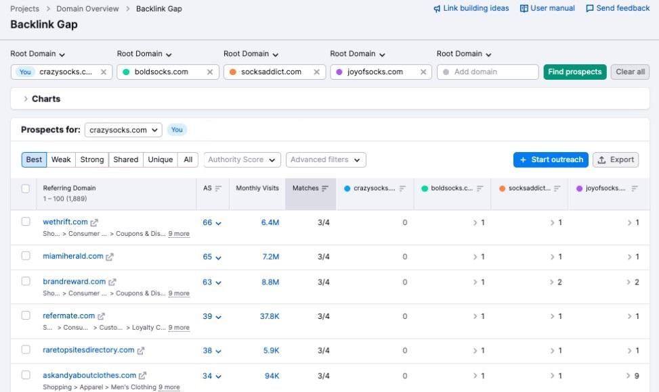This screenshot has height=392, width=659.
Task: Open Root Domain dropdown above joyofsocks.com
Action: pos(357,54)
